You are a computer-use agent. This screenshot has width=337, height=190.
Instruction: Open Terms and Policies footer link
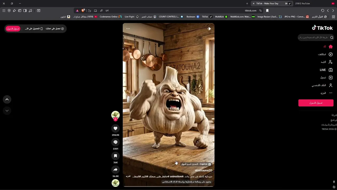click(x=329, y=125)
